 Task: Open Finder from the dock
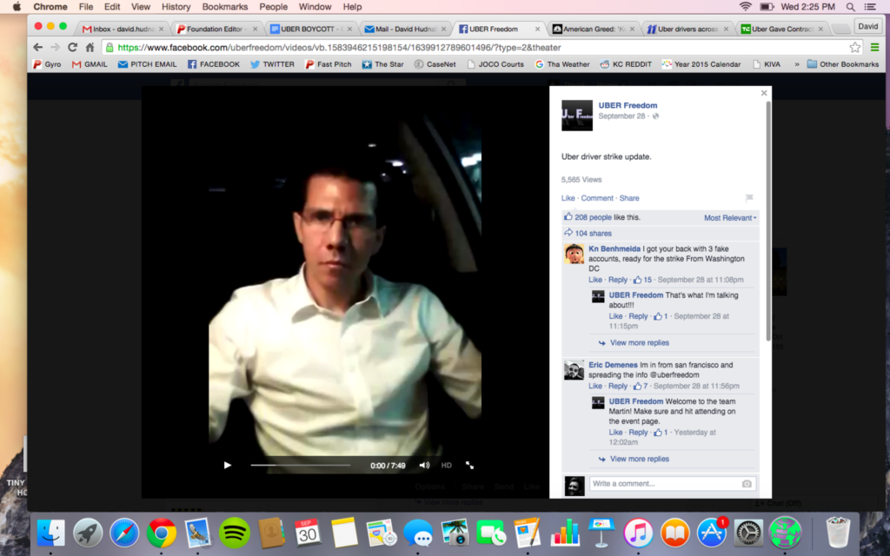(x=50, y=533)
